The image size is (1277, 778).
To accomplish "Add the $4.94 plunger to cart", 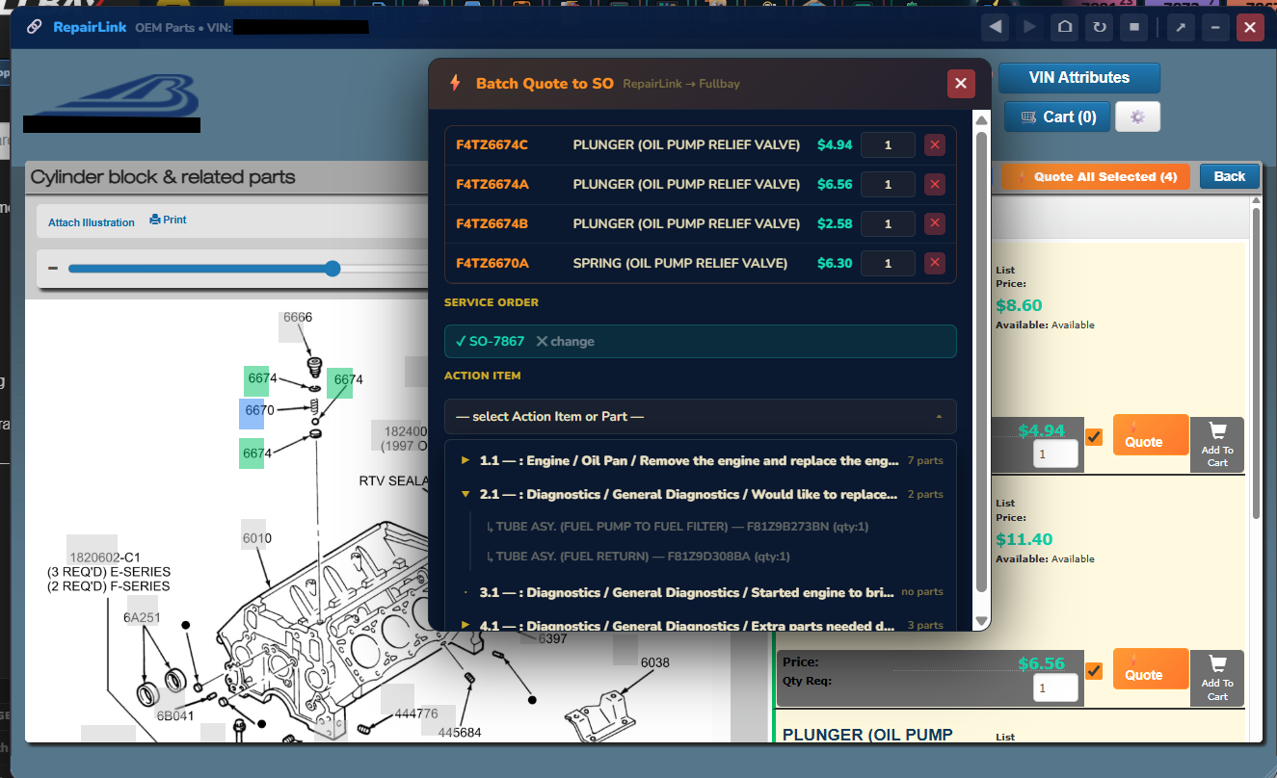I will coord(1217,444).
